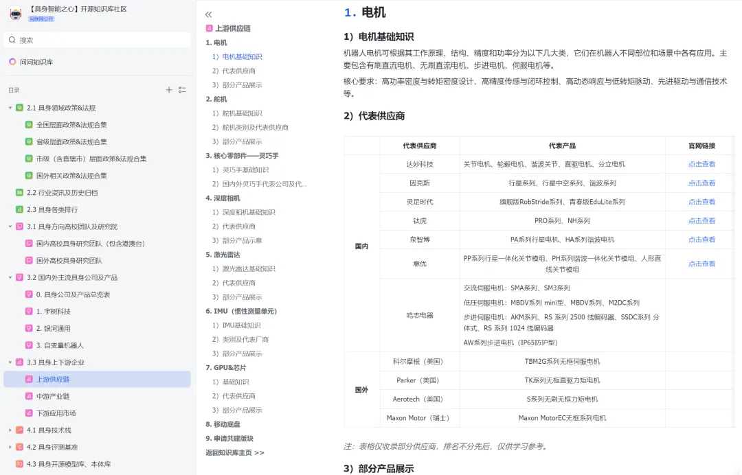Click 返回知识库主页 >> link

click(235, 453)
